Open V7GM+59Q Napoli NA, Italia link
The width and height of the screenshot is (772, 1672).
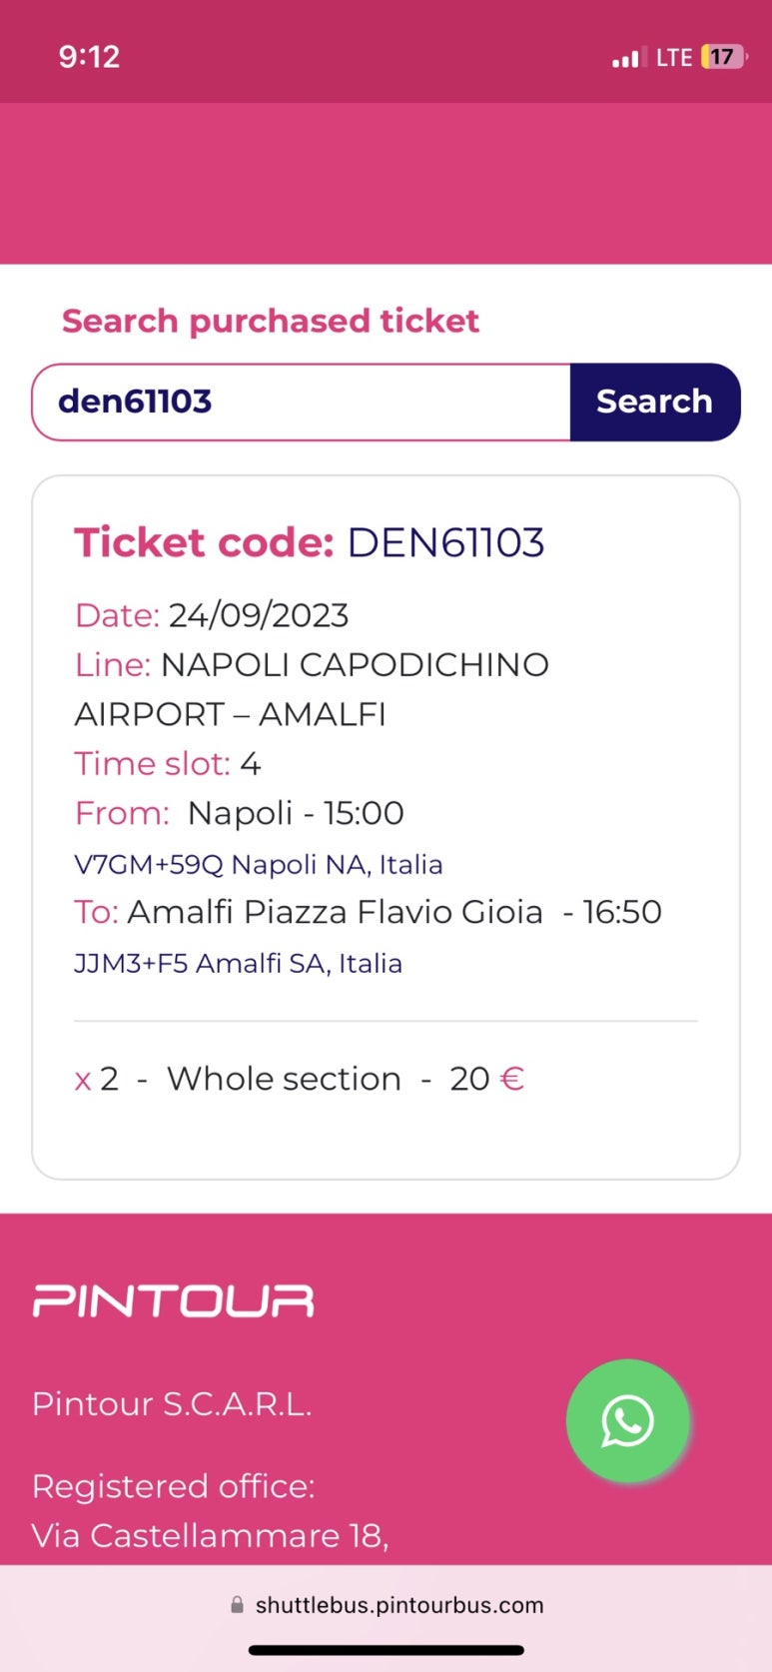[x=259, y=864]
